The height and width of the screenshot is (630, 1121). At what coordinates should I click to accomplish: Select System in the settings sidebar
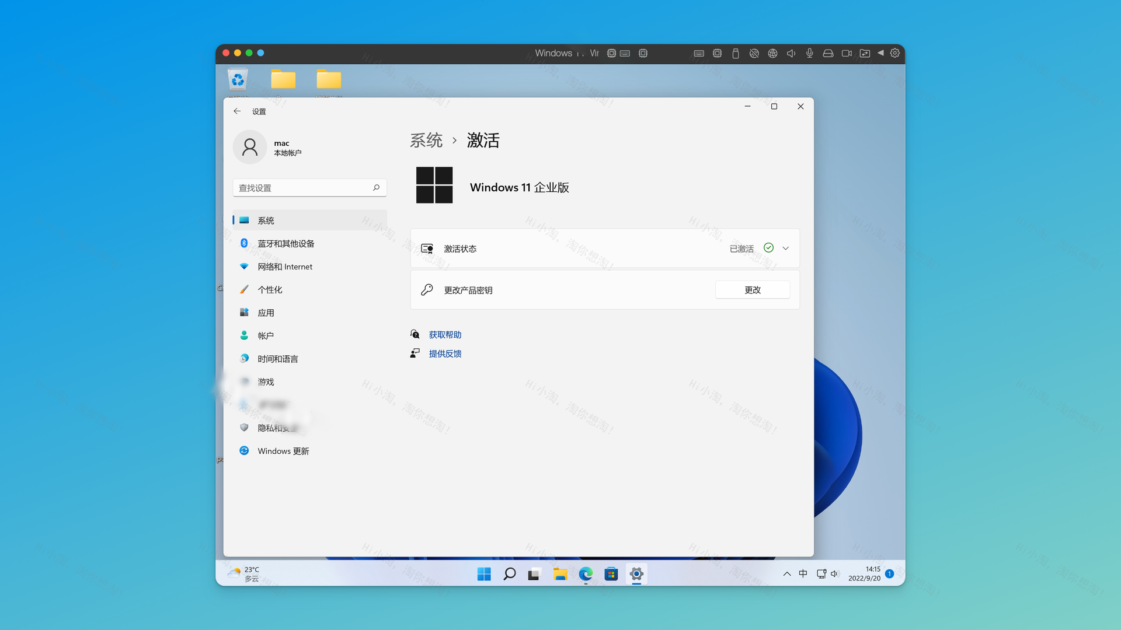pyautogui.click(x=309, y=220)
